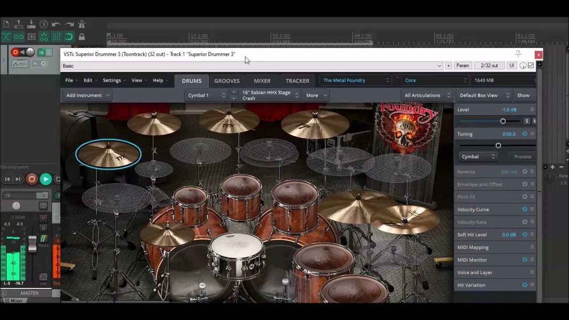This screenshot has width=569, height=320.
Task: Click the Tuning slider handle
Action: tap(498, 145)
